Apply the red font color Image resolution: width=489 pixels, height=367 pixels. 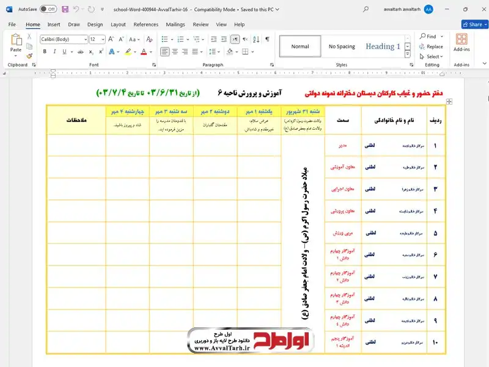tap(144, 52)
